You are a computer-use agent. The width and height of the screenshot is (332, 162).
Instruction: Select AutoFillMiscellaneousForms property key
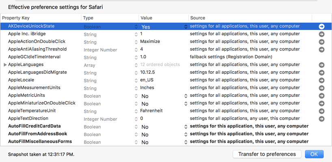(40, 141)
